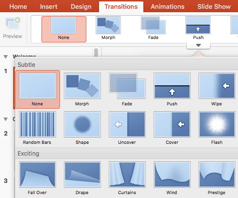The image size is (238, 198).
Task: Click the slide panel scrollbar handle
Action: coord(96,52)
